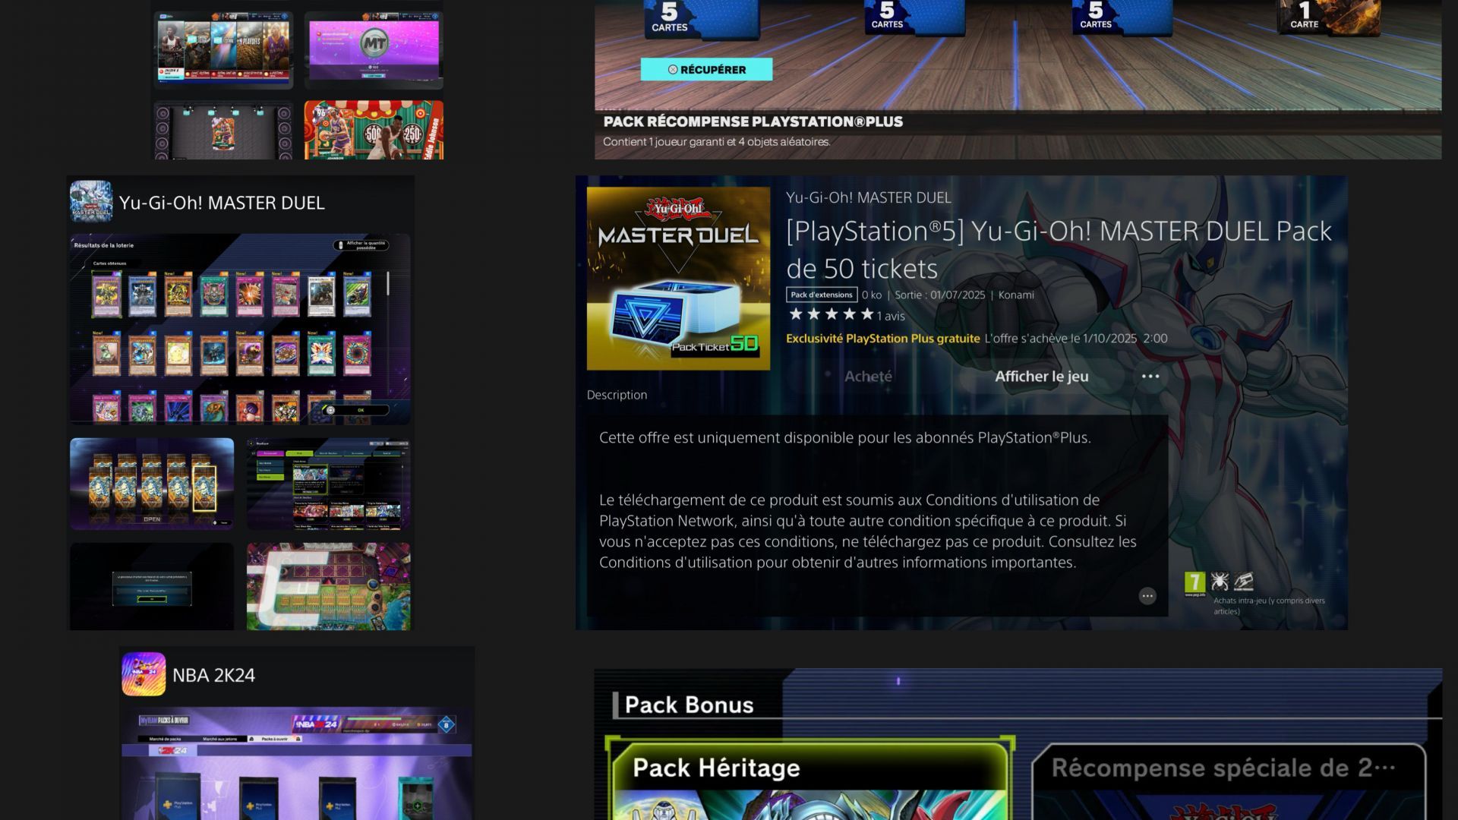This screenshot has width=1458, height=820.
Task: Select Marché aux jetons tab in NBA 2K24
Action: click(220, 739)
